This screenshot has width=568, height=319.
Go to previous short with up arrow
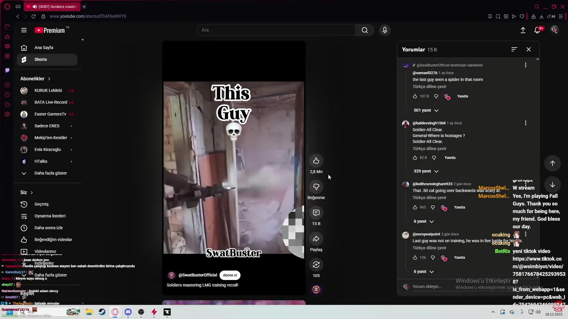click(x=552, y=163)
